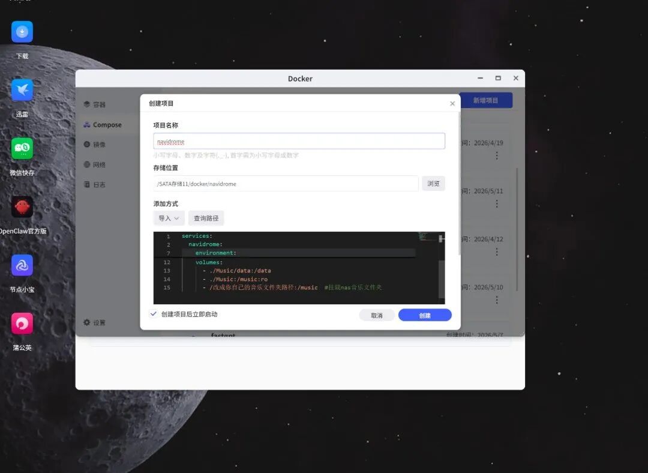The height and width of the screenshot is (473, 648).
Task: Uncheck 创建项目后立即启动 checkbox
Action: (x=154, y=314)
